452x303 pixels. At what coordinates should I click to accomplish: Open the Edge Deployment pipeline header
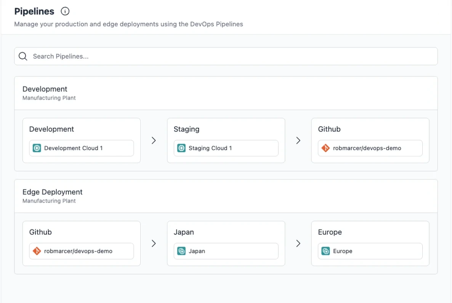(x=226, y=196)
